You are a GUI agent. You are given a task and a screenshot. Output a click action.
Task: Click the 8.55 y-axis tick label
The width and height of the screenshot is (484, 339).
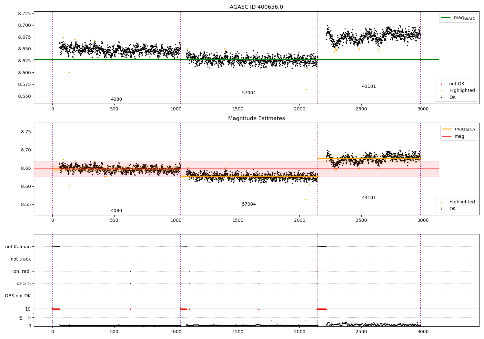tap(26, 205)
